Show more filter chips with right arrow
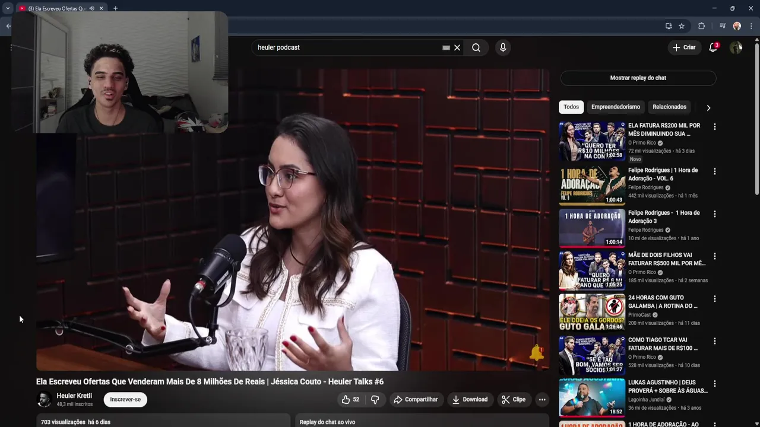 pos(708,107)
